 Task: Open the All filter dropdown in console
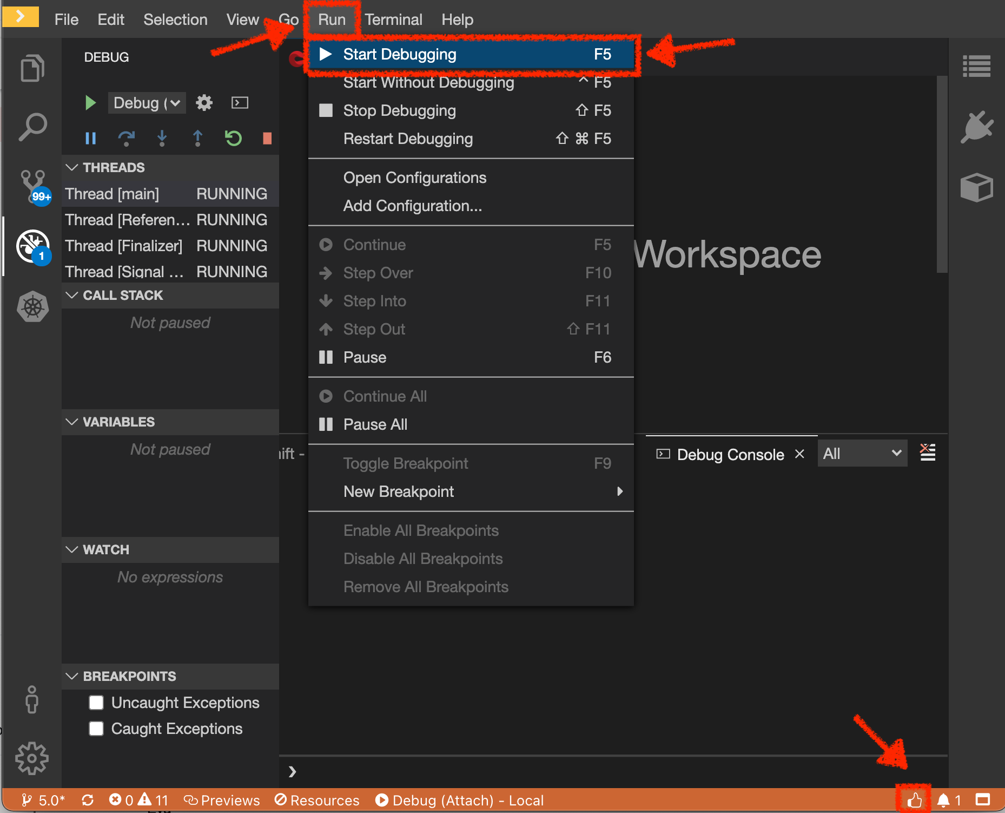point(862,454)
